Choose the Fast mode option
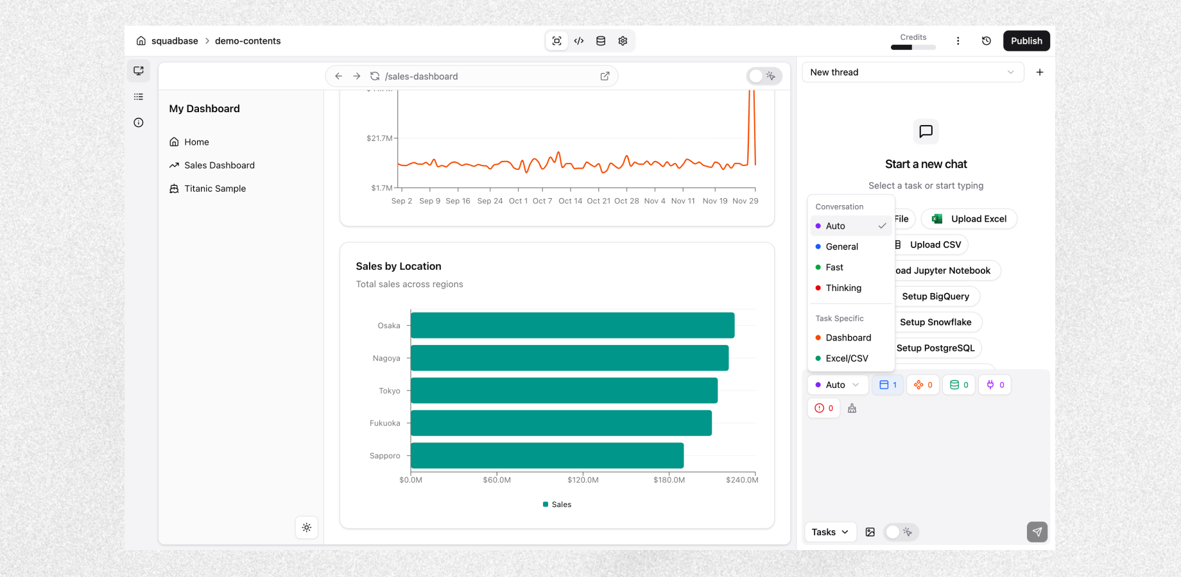1181x577 pixels. 851,267
